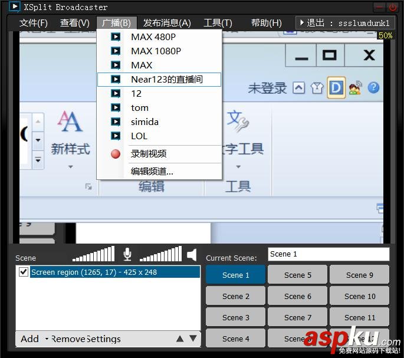The width and height of the screenshot is (404, 358).
Task: Open the 工具(T) menu
Action: (x=218, y=23)
